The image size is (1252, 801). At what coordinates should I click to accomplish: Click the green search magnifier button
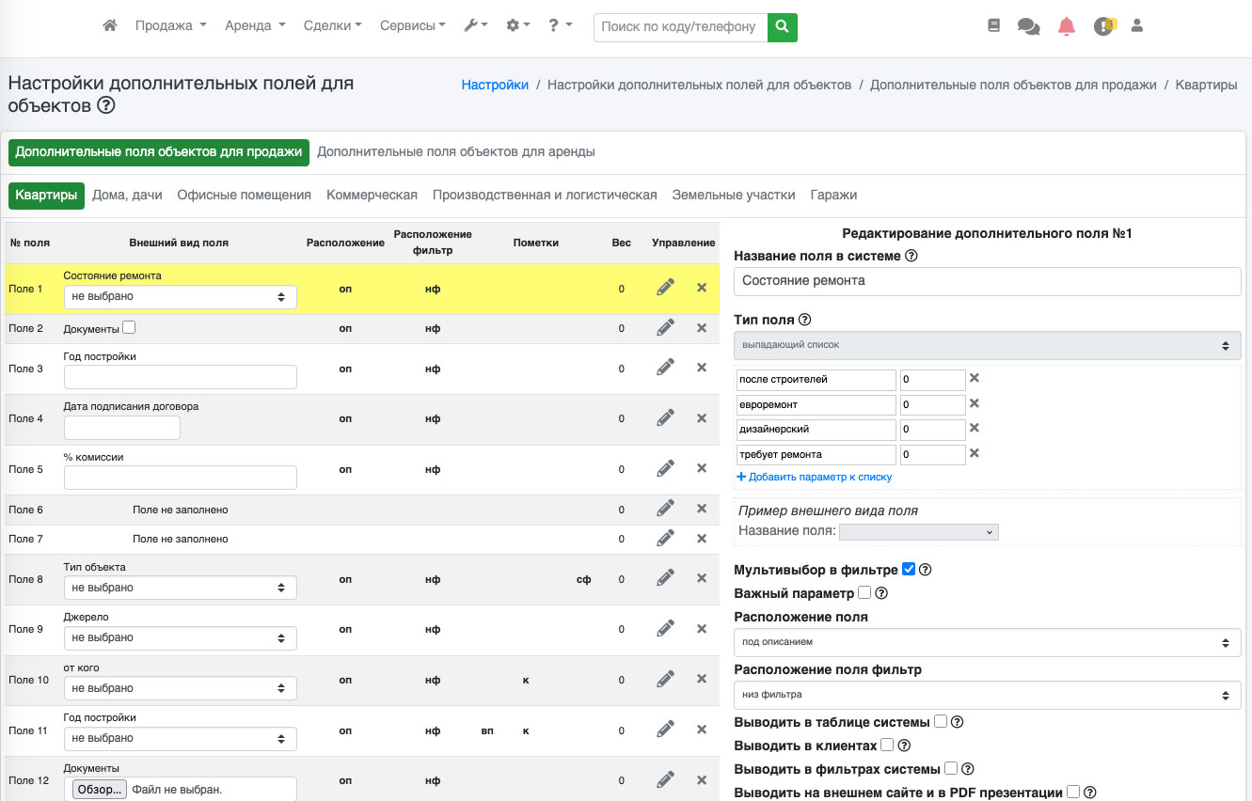[782, 27]
